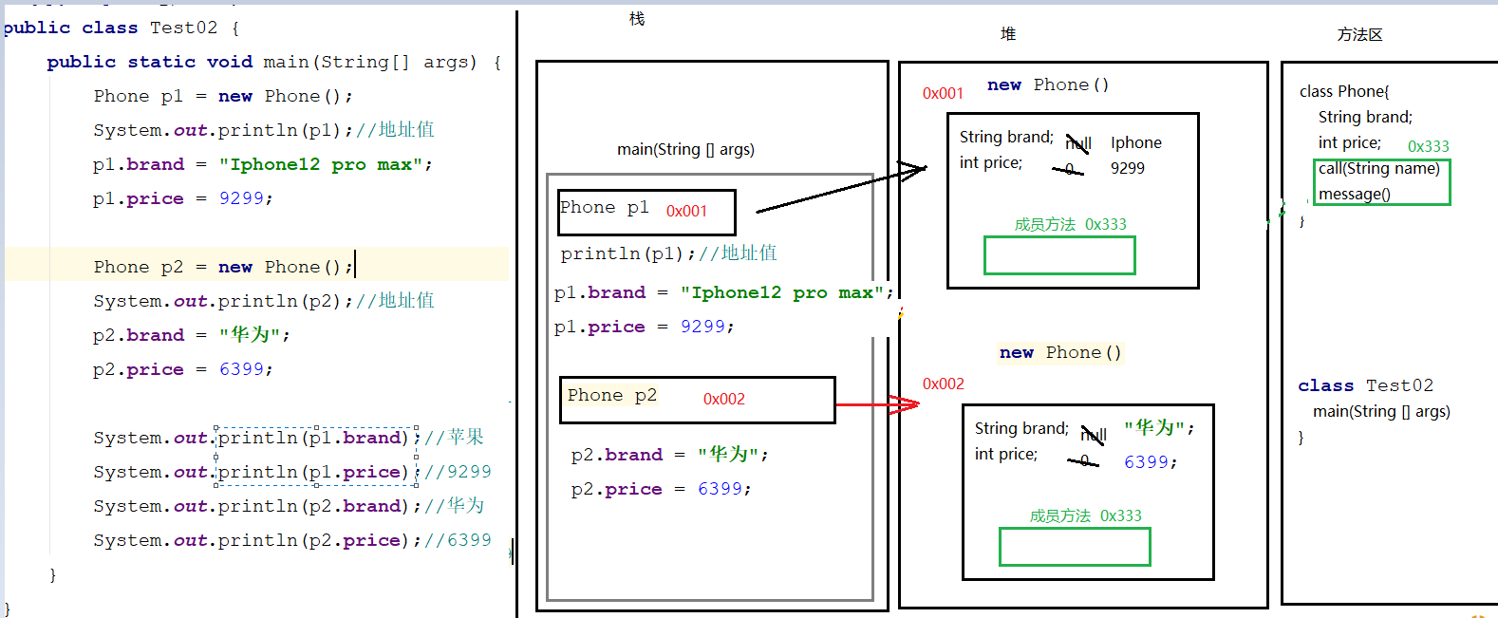Viewport: 1498px width, 618px height.
Task: Click 'int price;' in the first heap object
Action: point(991,162)
